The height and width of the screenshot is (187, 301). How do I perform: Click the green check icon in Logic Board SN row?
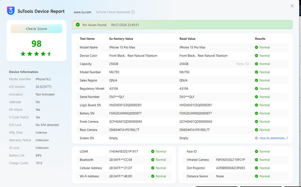[256, 105]
